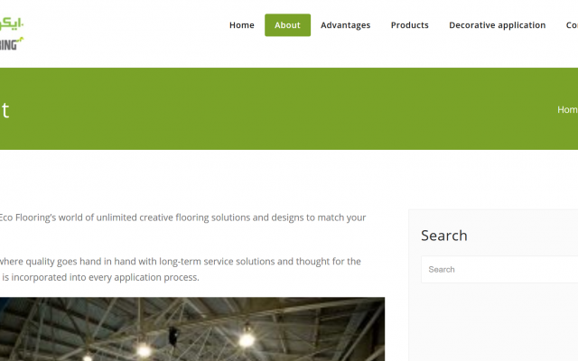Focus the Search input field
Viewport: 578px width, 361px height.
(499, 269)
